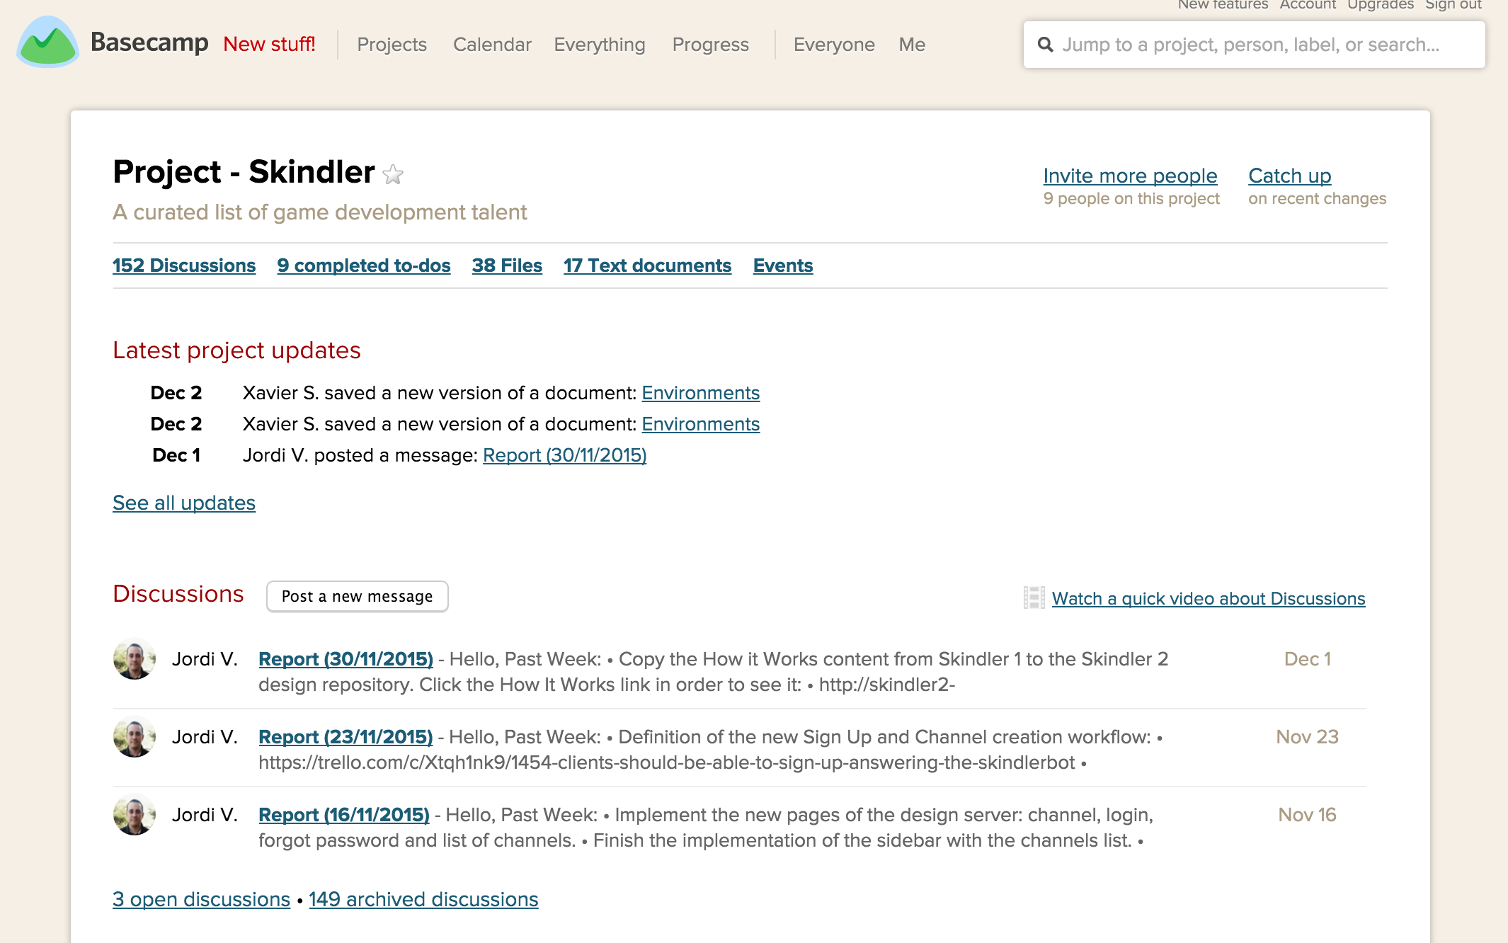
Task: Toggle the project star/favorite icon
Action: tap(394, 173)
